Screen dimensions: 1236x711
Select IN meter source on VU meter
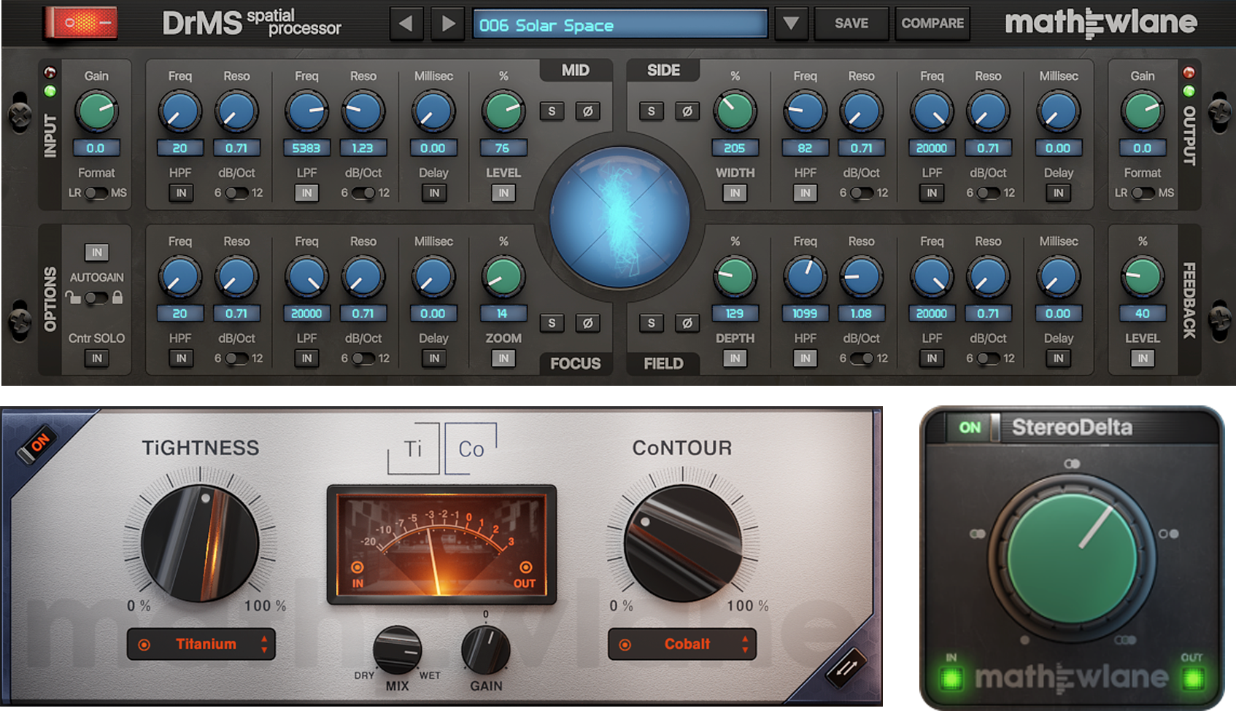point(358,574)
